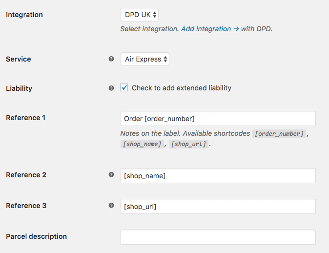329x253 pixels.
Task: Click the [shop_url] shortcode in the notes
Action: pyautogui.click(x=188, y=144)
